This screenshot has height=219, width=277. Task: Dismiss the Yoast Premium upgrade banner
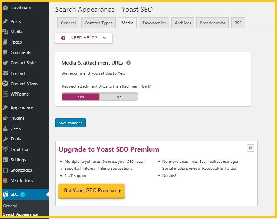tap(250, 148)
